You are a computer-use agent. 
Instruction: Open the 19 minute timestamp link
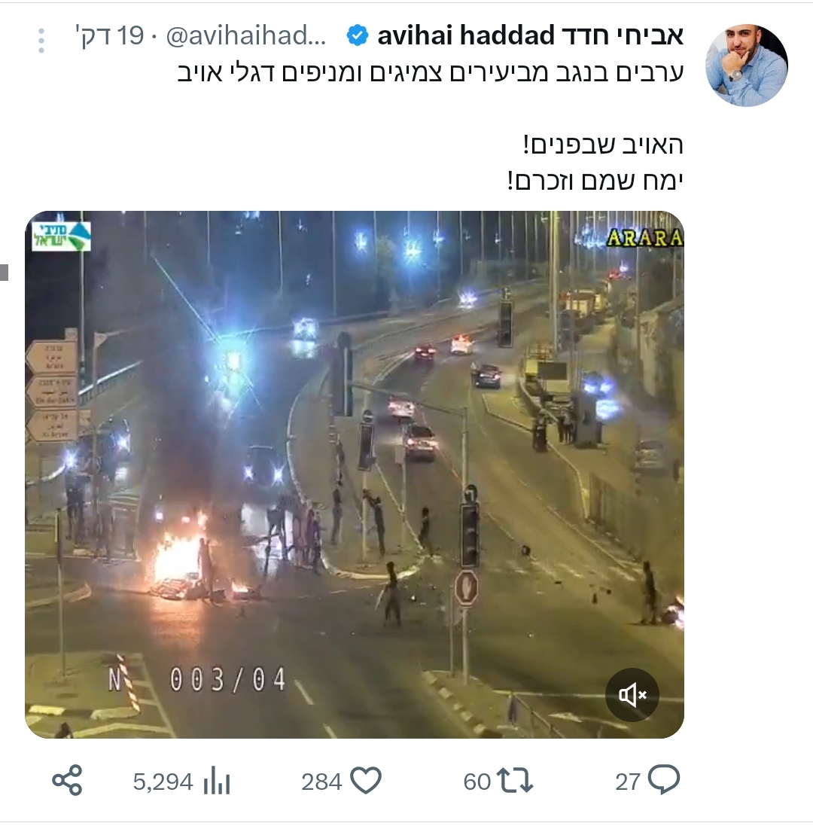pos(109,36)
